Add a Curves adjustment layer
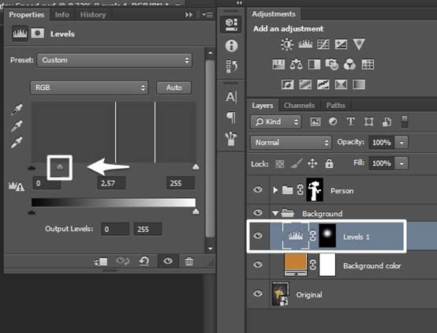437x333 pixels. [323, 44]
